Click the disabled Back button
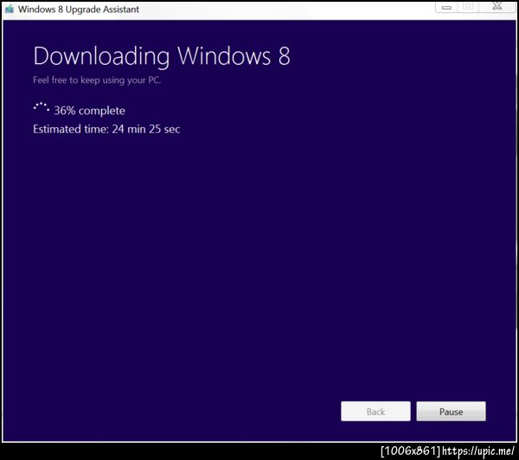Screen dimensions: 519x460 (375, 412)
